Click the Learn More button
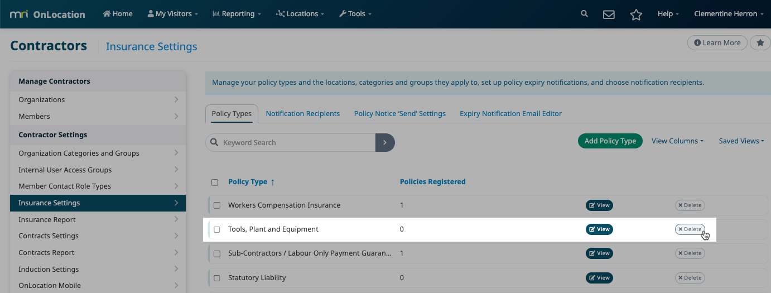The width and height of the screenshot is (771, 293). (x=717, y=42)
